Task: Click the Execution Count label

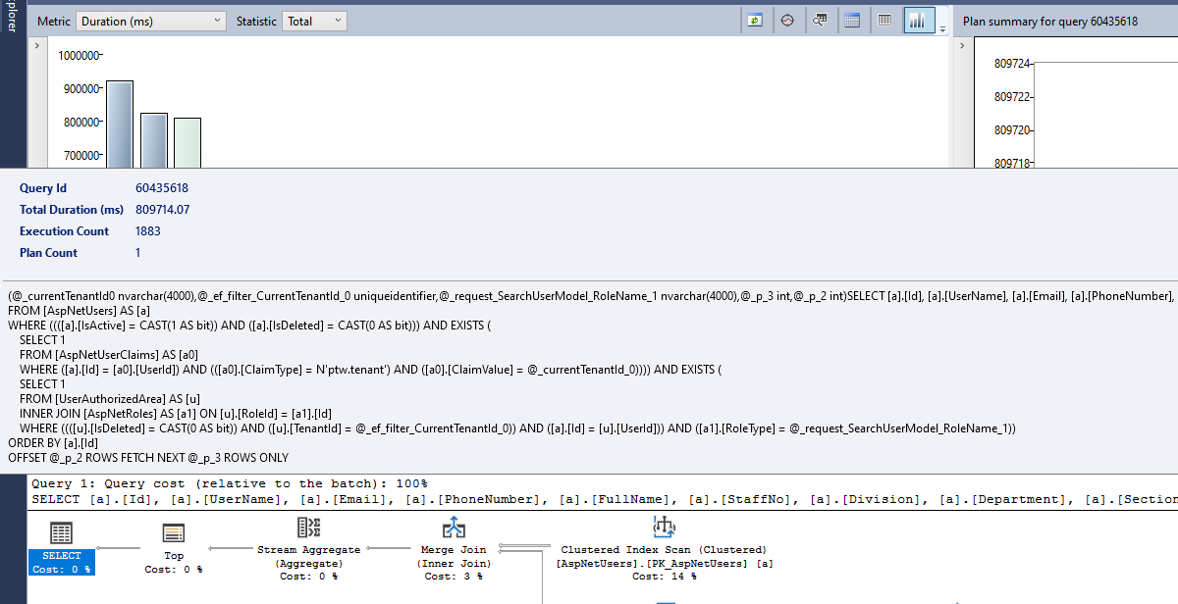Action: tap(65, 231)
